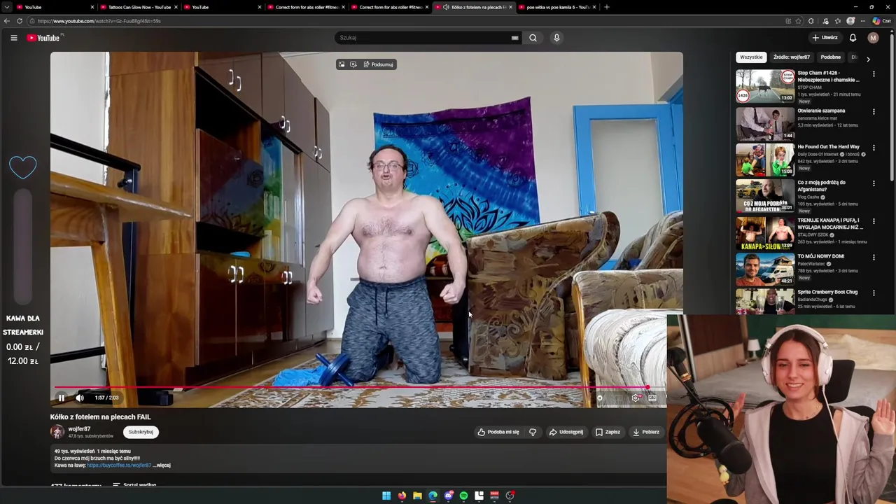
Task: Open the Edge browser from the taskbar
Action: (x=433, y=496)
